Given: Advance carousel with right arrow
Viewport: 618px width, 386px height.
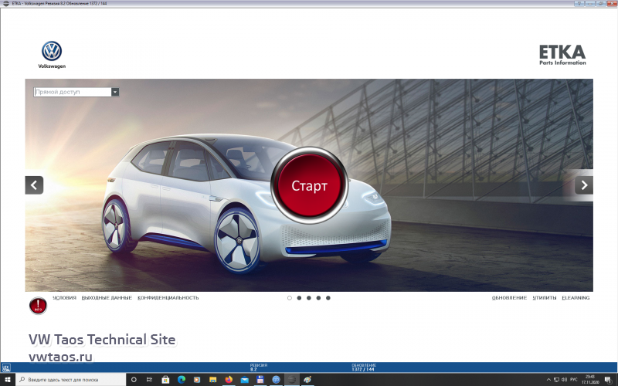Looking at the screenshot, I should [x=584, y=185].
